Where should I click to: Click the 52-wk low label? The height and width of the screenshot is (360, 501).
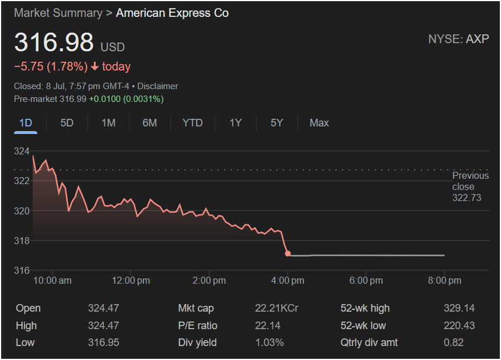(363, 326)
